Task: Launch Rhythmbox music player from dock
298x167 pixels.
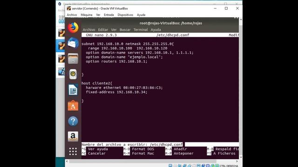Action: tap(73, 74)
